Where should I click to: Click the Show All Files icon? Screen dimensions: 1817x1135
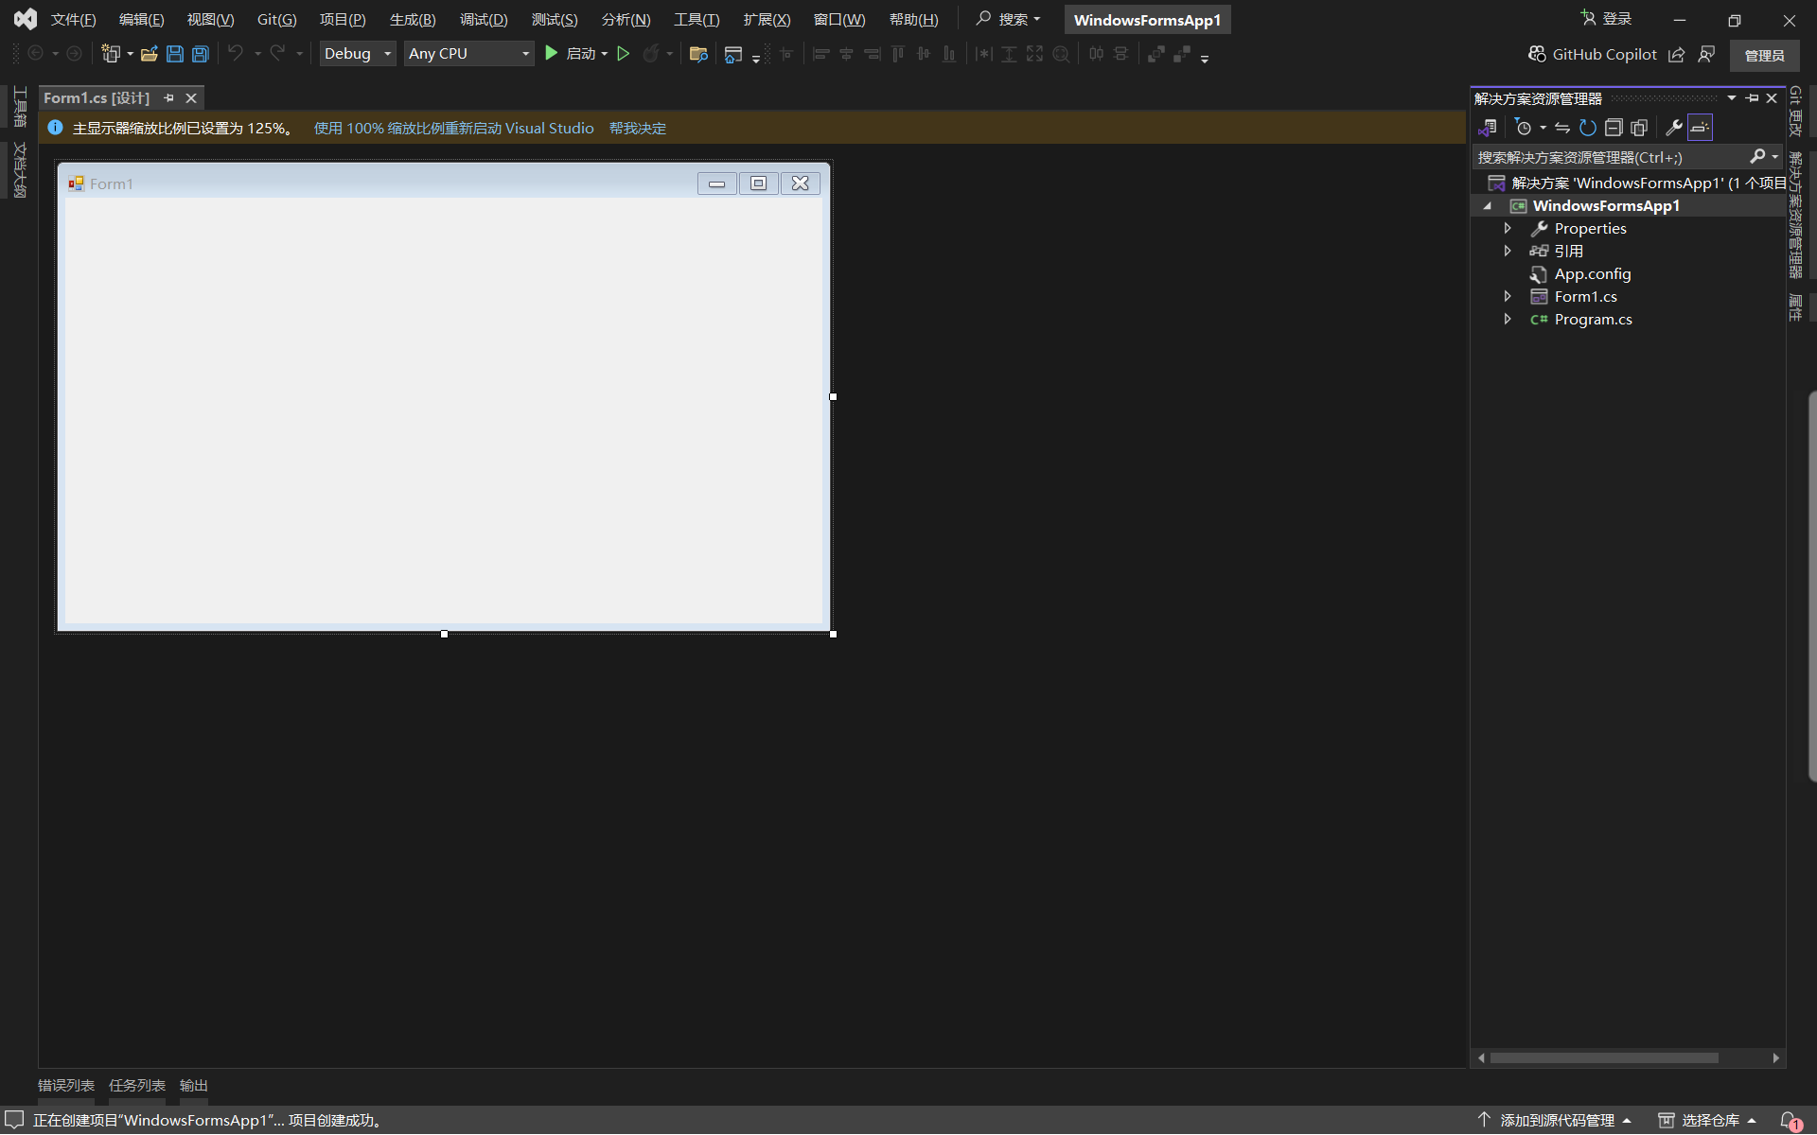coord(1639,128)
